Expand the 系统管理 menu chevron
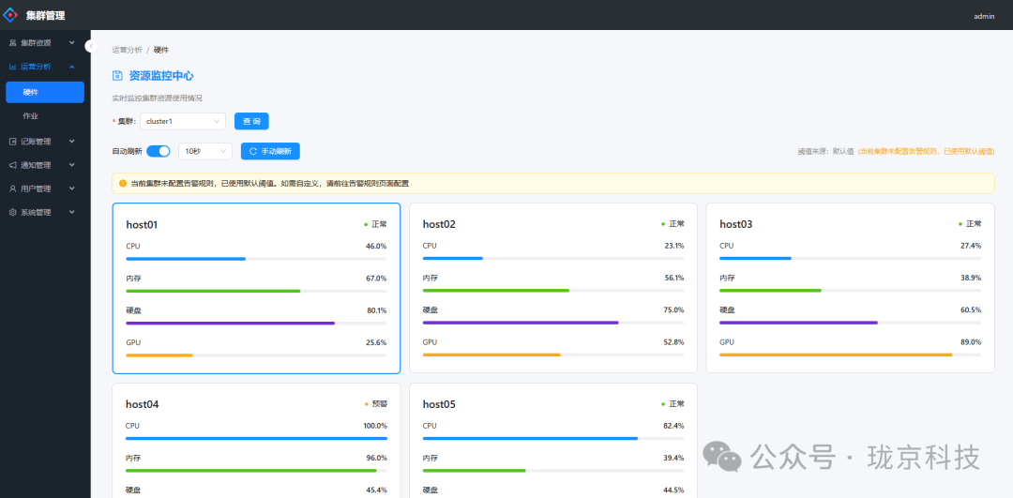This screenshot has width=1013, height=498. tap(71, 212)
